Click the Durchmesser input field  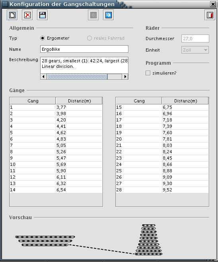pos(195,39)
